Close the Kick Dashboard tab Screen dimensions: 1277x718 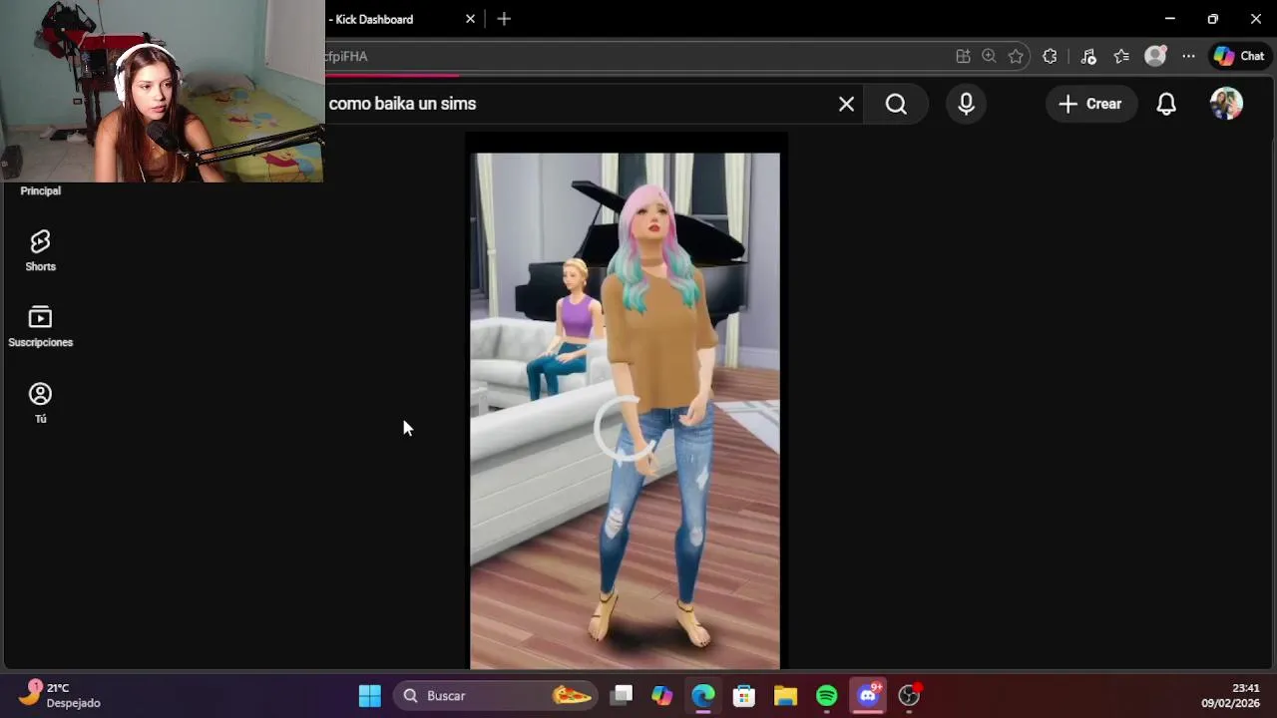(470, 19)
